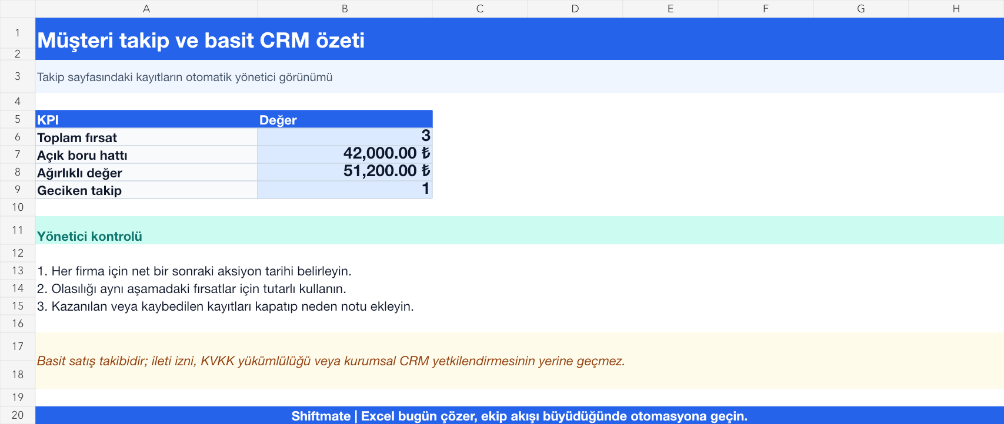This screenshot has height=424, width=1004.
Task: Select the value '42,000.00 ₺'
Action: click(345, 154)
